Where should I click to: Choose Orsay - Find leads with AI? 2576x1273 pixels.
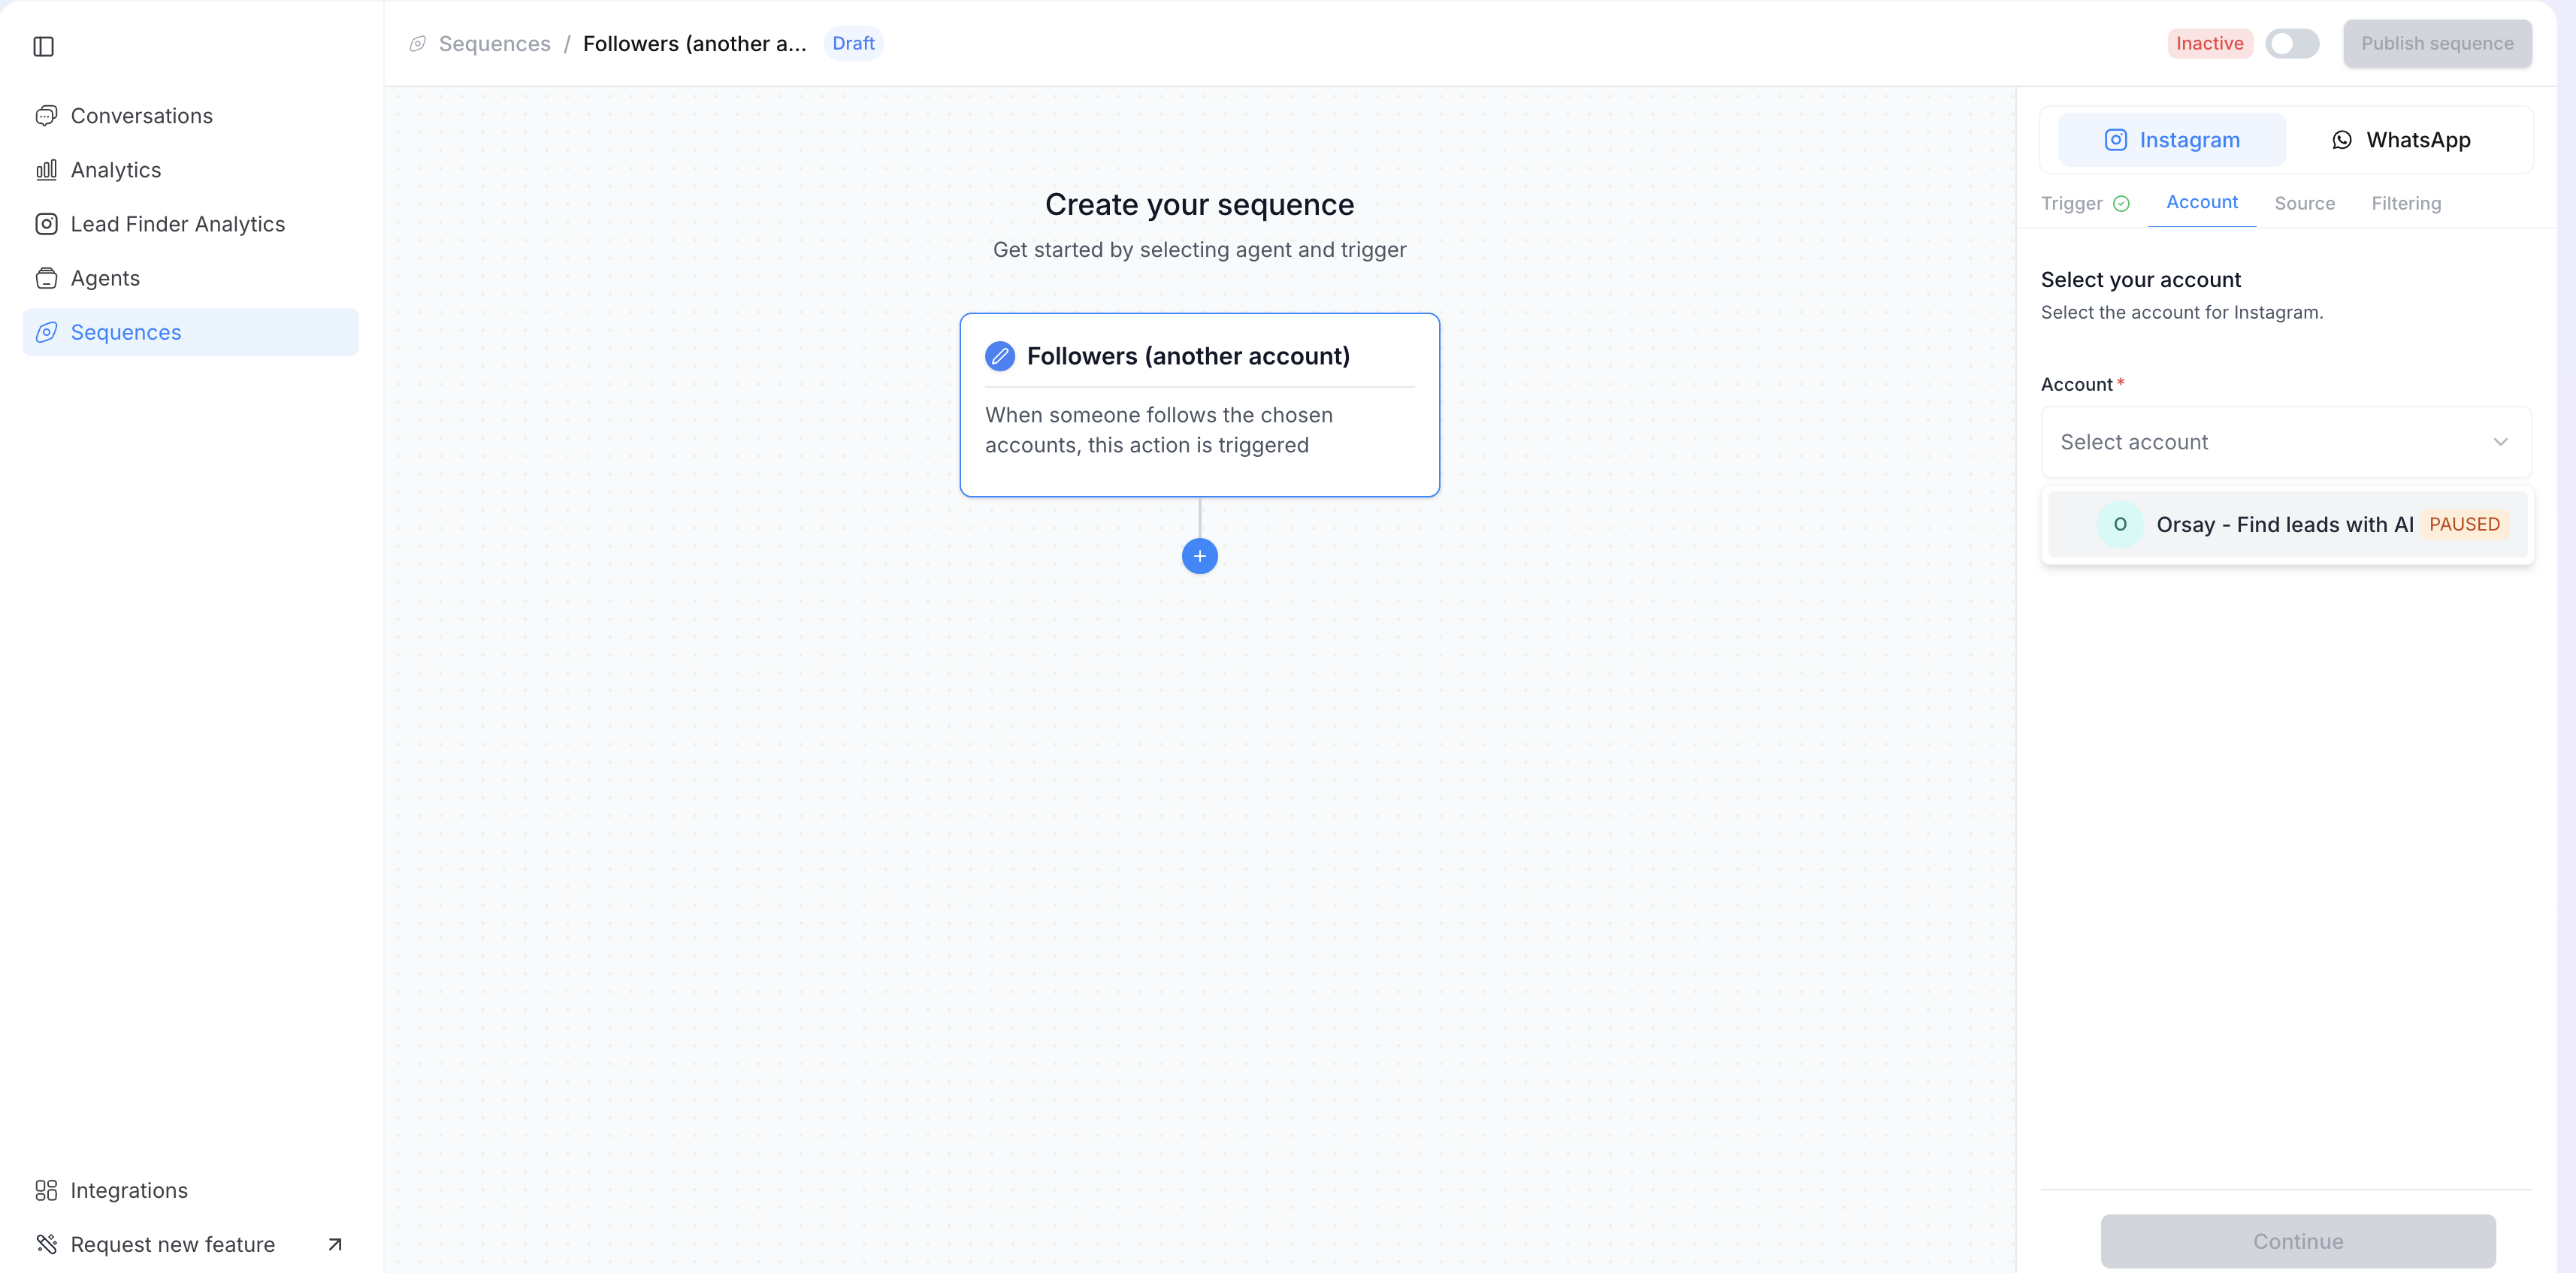coord(2286,524)
